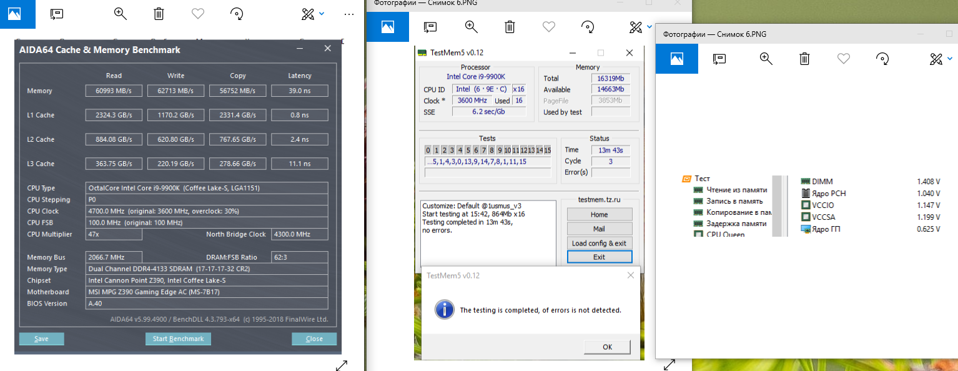Click the Ядро PCH voltage row

click(x=871, y=193)
